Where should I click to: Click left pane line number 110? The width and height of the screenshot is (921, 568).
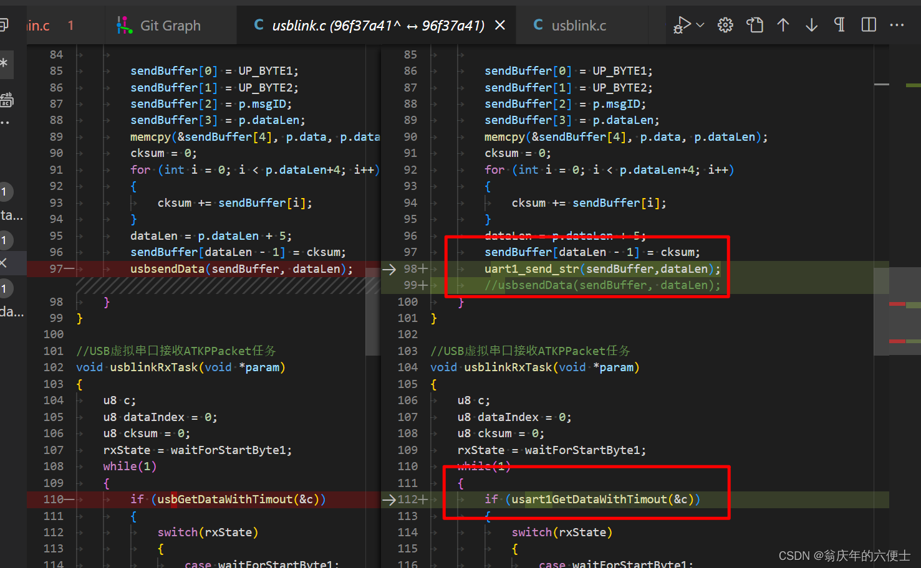coord(54,499)
